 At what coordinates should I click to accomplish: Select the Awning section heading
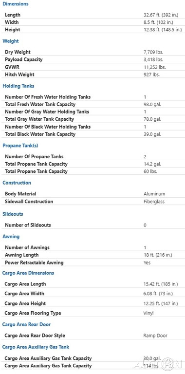tap(11, 236)
